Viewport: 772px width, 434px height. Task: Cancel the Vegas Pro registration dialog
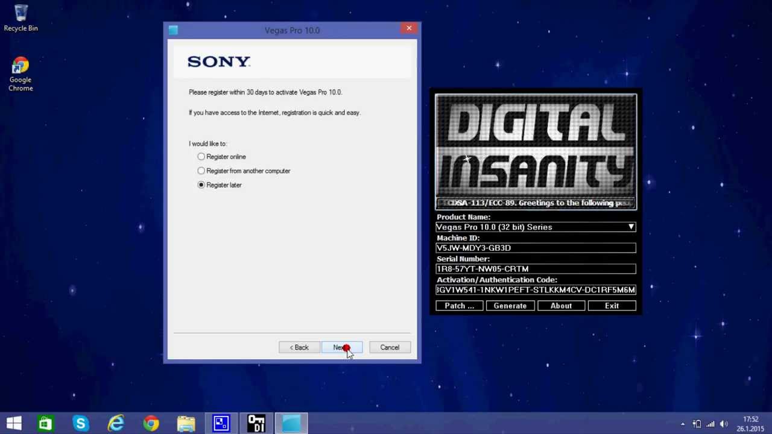tap(390, 347)
